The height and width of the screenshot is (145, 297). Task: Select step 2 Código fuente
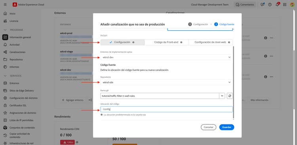(x=224, y=24)
